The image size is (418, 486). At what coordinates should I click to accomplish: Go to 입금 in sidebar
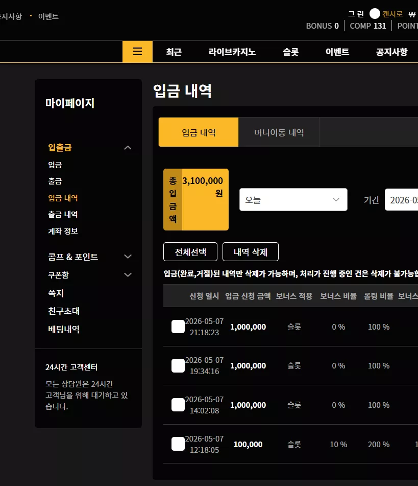(x=55, y=165)
